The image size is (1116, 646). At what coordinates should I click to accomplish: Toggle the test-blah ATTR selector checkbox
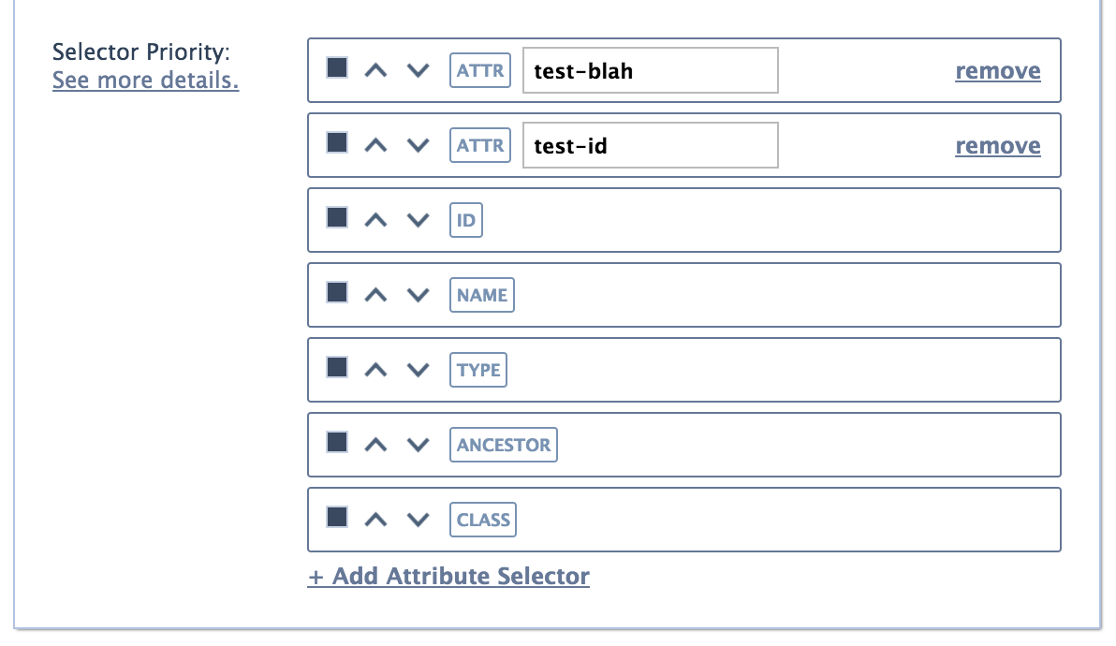[x=337, y=67]
